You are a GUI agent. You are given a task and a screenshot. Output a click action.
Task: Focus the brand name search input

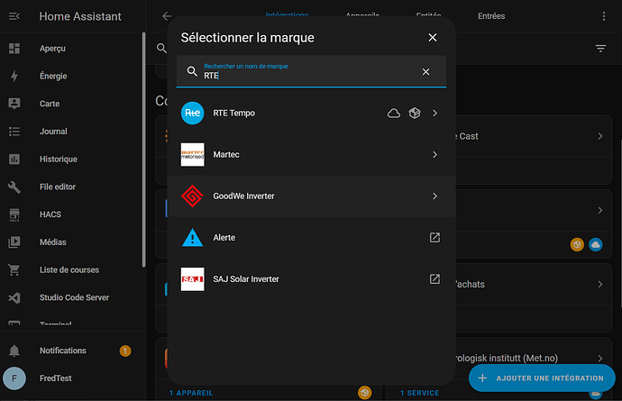tap(311, 71)
